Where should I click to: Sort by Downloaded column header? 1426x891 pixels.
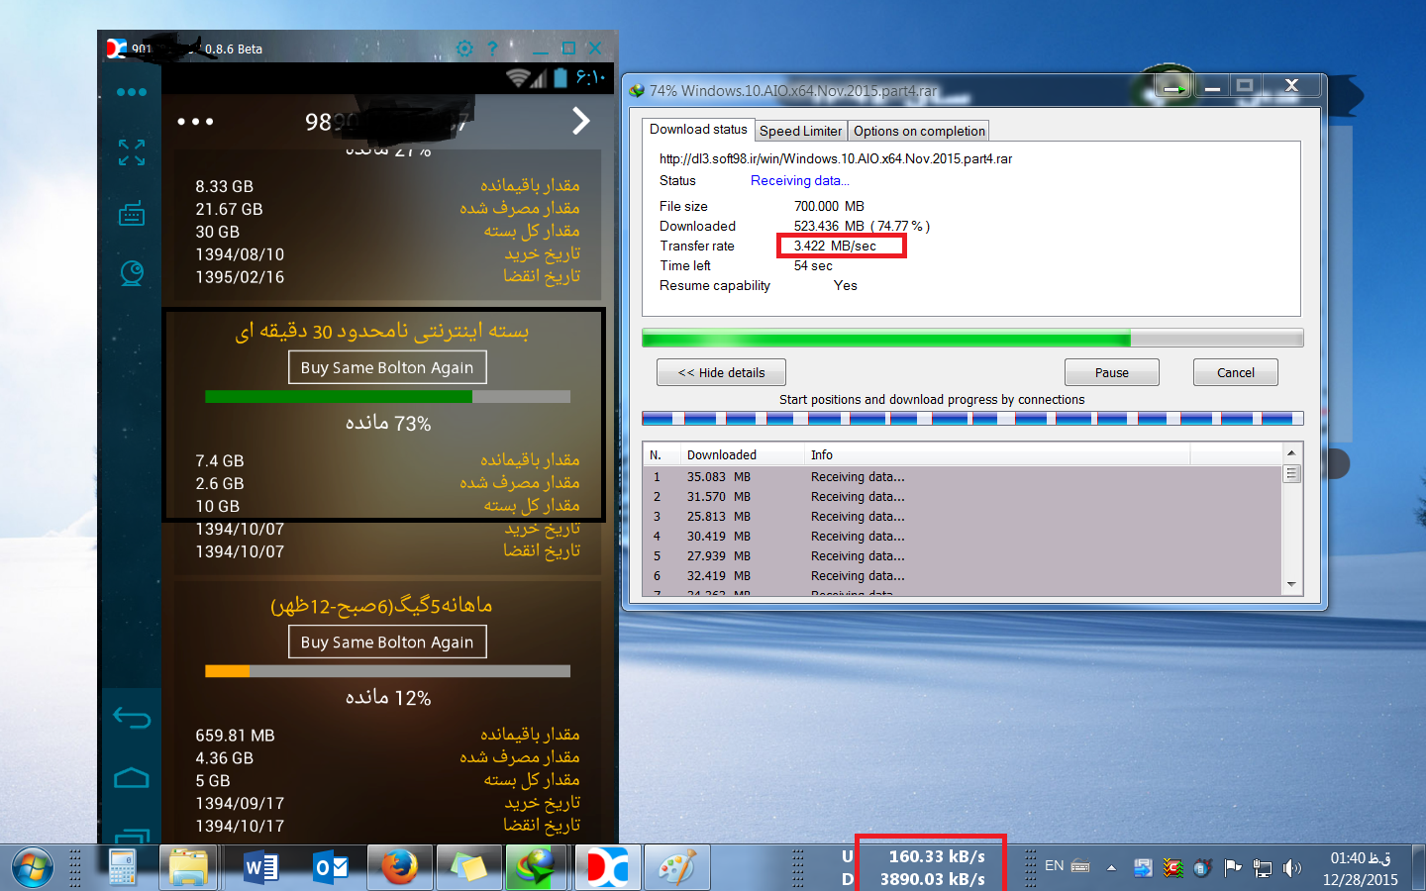[x=742, y=454]
